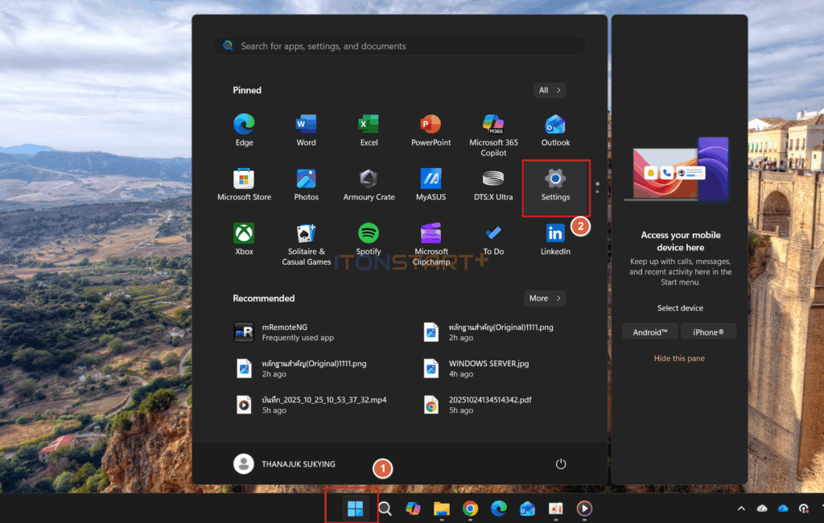The height and width of the screenshot is (523, 824).
Task: Click the Hide this pane link
Action: point(679,358)
